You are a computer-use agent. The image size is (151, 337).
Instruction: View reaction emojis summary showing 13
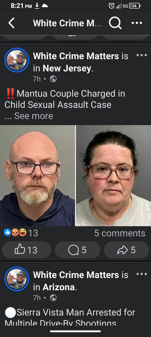[21, 233]
